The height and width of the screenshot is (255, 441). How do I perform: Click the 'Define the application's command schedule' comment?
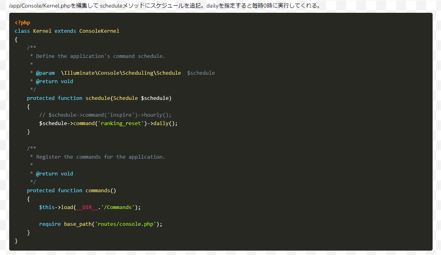[100, 56]
